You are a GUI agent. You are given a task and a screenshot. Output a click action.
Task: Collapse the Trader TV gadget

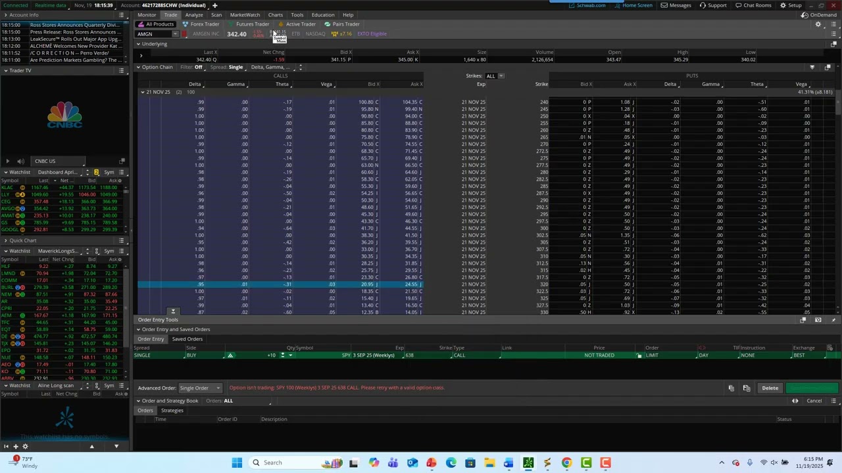(5, 70)
